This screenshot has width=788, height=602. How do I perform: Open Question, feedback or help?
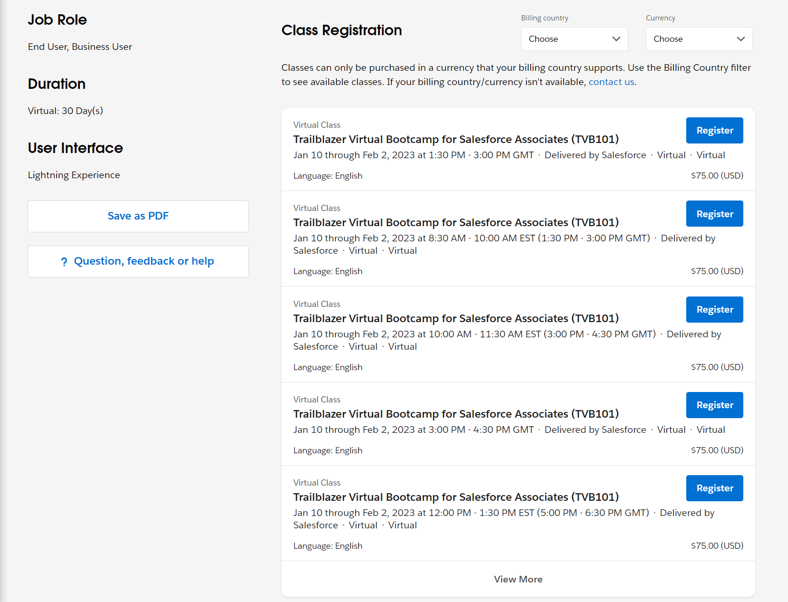[x=138, y=261]
